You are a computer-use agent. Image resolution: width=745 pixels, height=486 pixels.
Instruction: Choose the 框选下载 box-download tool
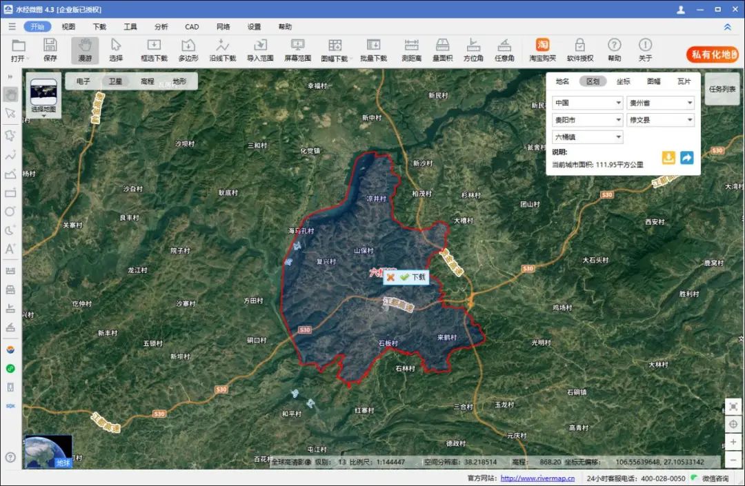click(154, 50)
